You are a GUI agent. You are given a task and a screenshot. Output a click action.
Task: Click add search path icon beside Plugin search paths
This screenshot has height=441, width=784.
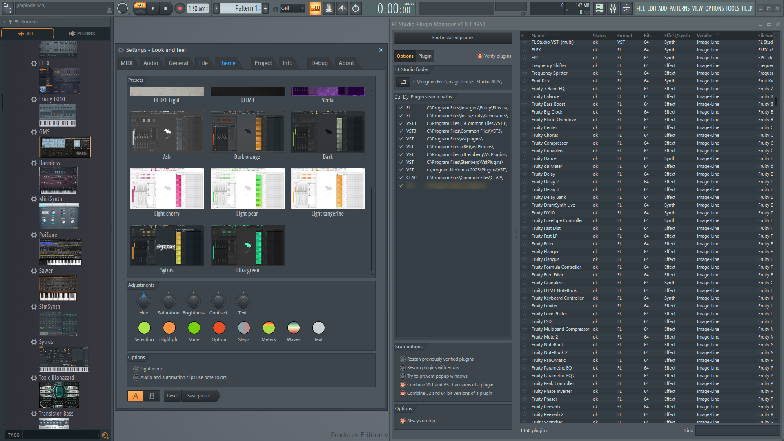397,97
